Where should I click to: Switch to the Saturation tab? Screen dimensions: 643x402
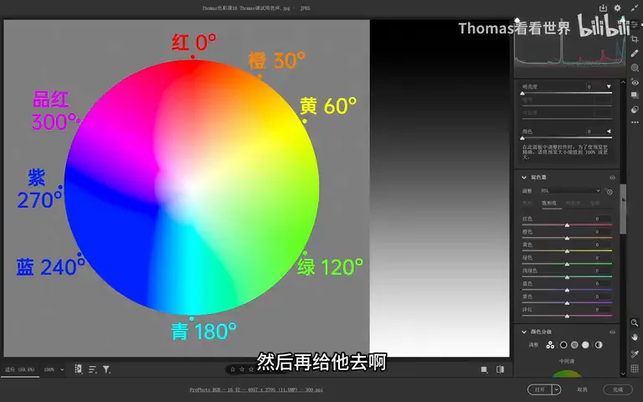tap(549, 203)
